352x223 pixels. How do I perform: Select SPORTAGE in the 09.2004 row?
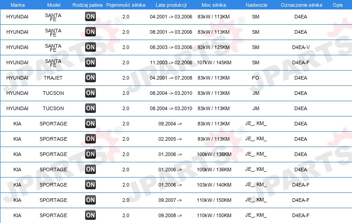53,124
